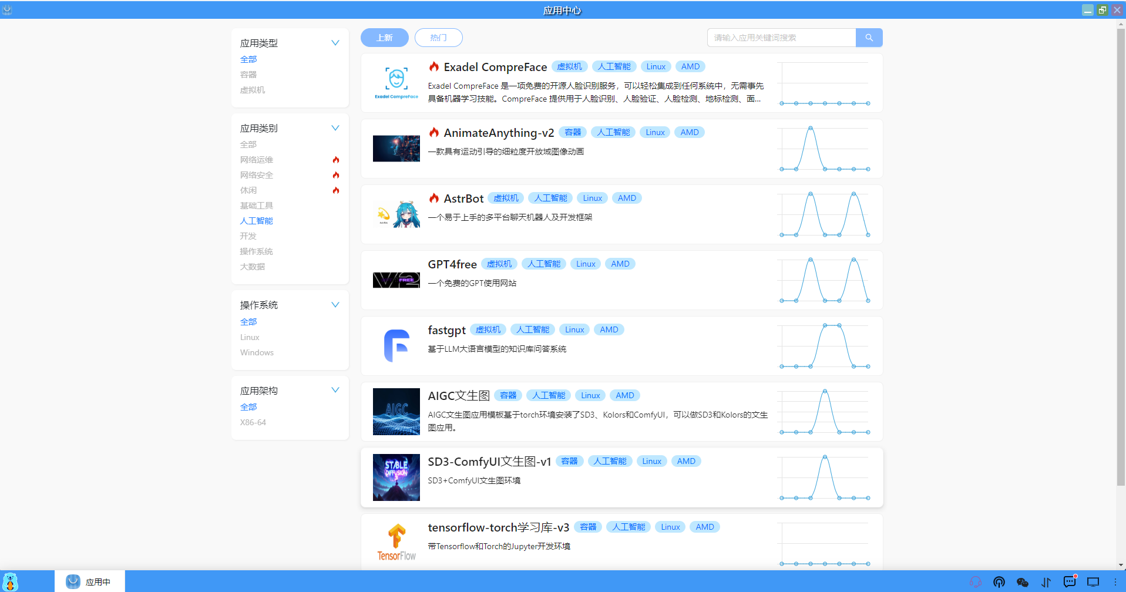Viewport: 1126px width, 592px height.
Task: Open the SD3-ComfyUI Stable Diffusion thumbnail
Action: tap(396, 477)
